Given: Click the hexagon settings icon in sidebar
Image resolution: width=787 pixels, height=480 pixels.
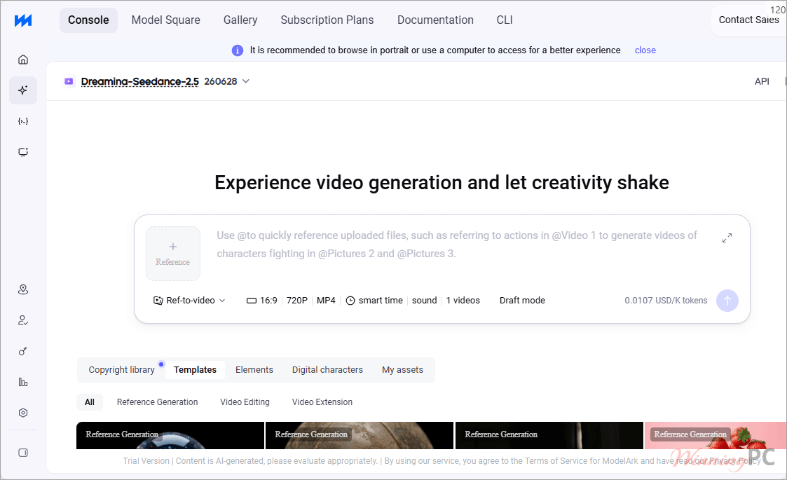Looking at the screenshot, I should pyautogui.click(x=23, y=413).
